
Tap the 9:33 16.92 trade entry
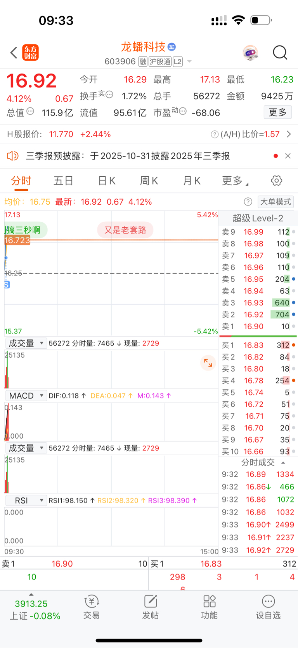[x=258, y=550]
